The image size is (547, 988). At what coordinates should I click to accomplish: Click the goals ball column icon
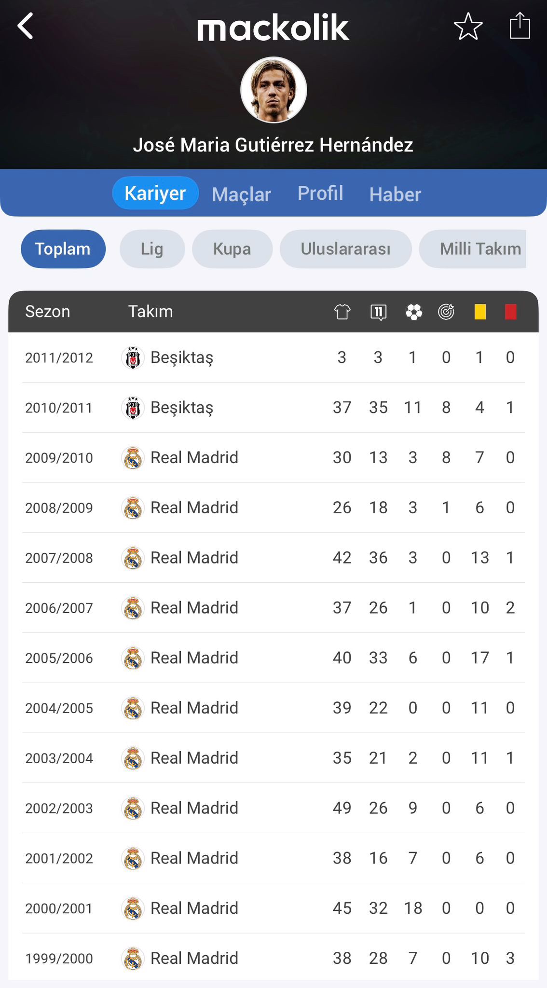tap(413, 312)
